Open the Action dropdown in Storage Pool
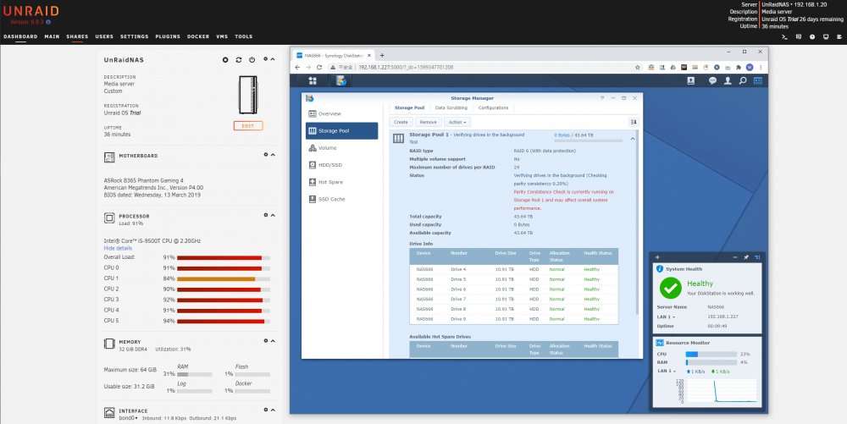The image size is (847, 424). tap(457, 122)
